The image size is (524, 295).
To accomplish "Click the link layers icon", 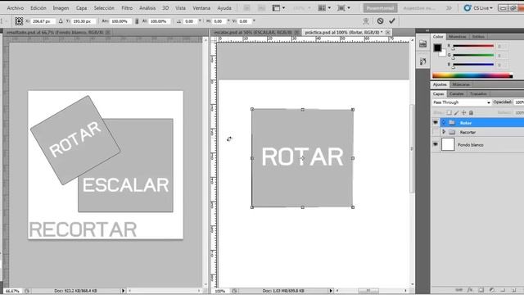I will pos(459,290).
